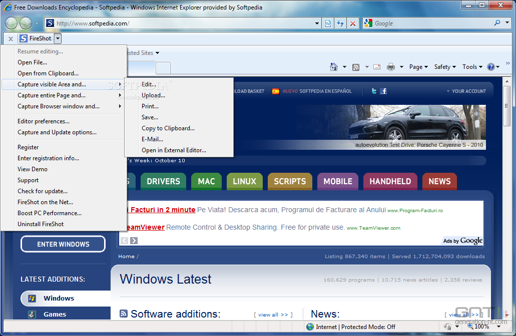Choose Register in FireShot menu

(x=28, y=147)
